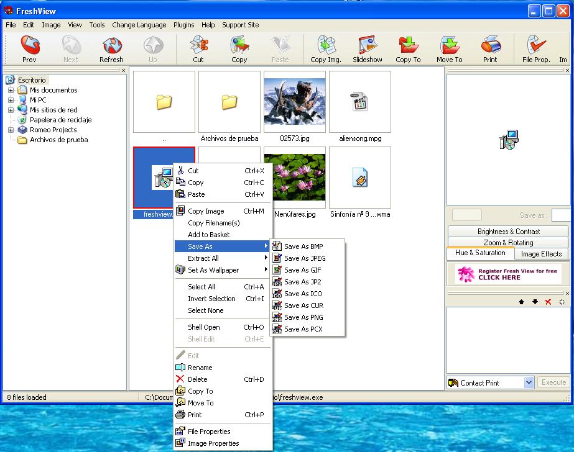Click the Prev toolbar icon
Viewport: 574px width, 452px height.
tap(30, 45)
